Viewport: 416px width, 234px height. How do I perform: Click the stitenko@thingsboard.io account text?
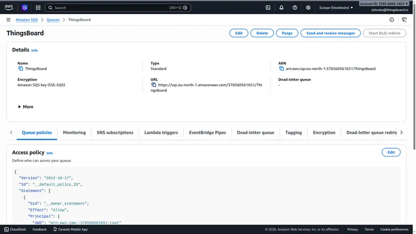click(389, 10)
